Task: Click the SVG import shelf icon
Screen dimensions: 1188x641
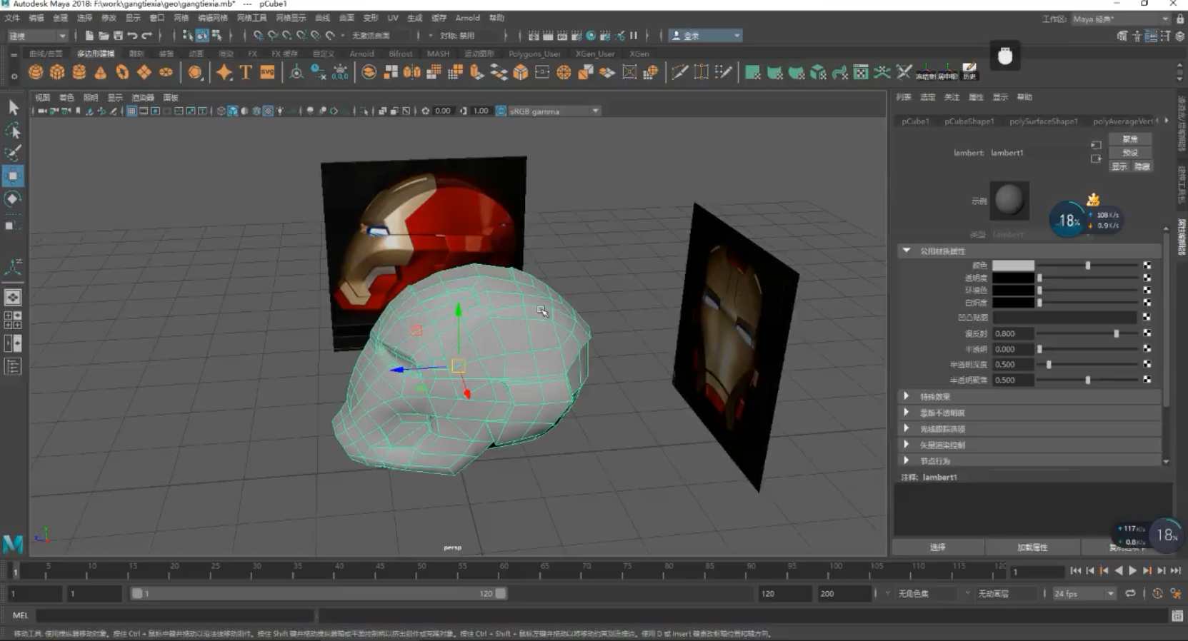Action: click(x=268, y=72)
